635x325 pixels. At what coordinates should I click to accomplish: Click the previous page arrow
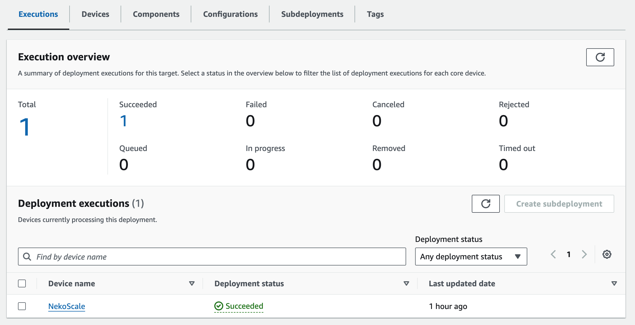[553, 254]
